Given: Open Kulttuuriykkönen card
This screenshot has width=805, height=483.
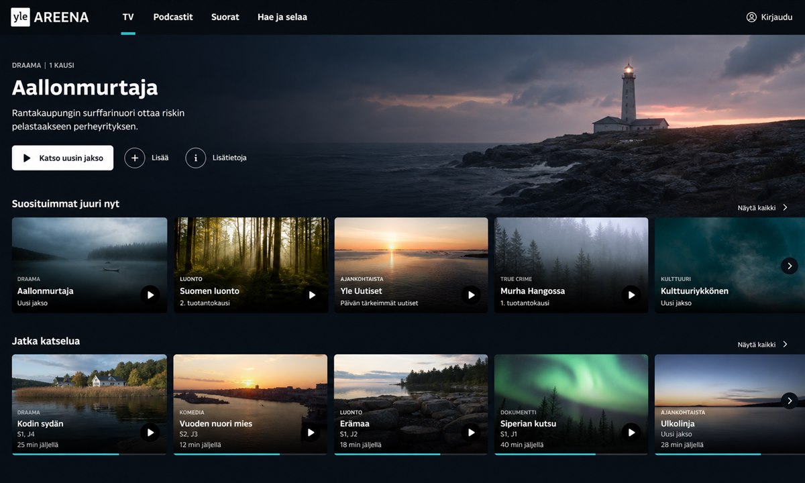Looking at the screenshot, I should 730,265.
